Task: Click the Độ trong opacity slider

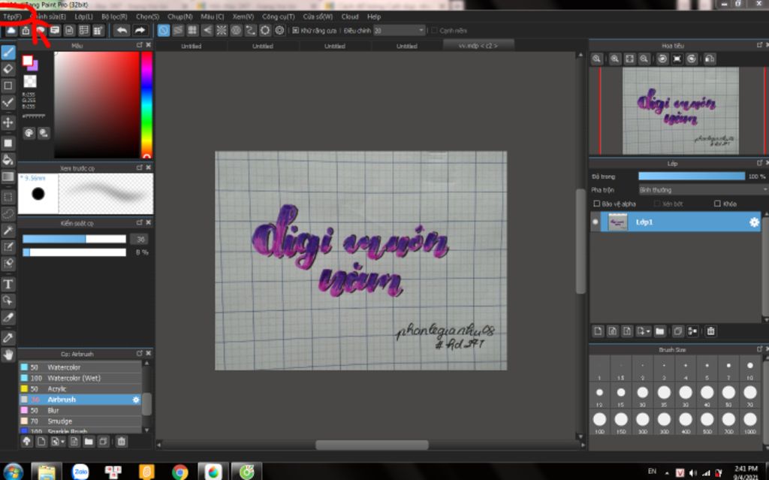Action: coord(691,177)
